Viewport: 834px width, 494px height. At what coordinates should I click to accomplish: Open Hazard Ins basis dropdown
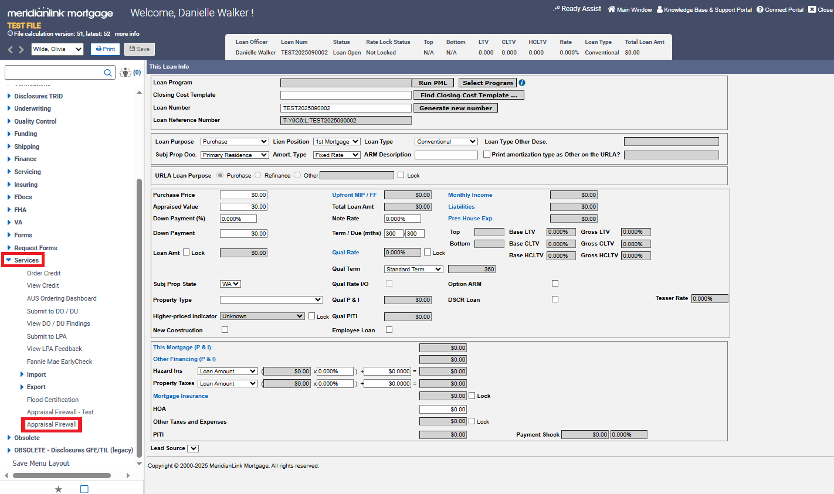228,372
